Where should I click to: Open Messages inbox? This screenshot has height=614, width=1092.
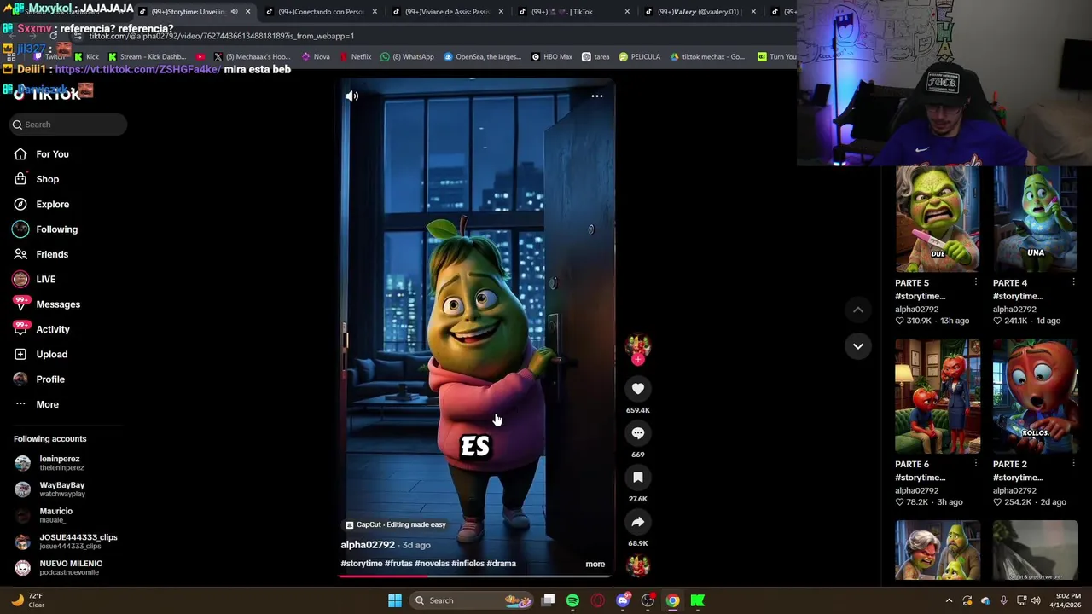[46, 304]
